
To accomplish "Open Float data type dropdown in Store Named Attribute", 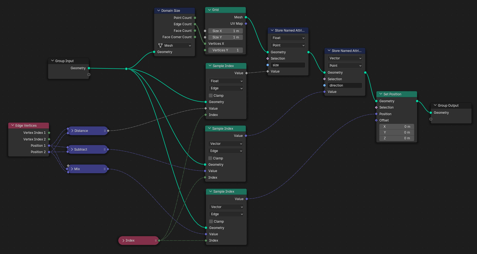I will (288, 38).
